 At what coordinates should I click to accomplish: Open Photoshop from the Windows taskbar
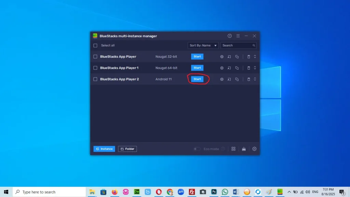[x=214, y=192]
